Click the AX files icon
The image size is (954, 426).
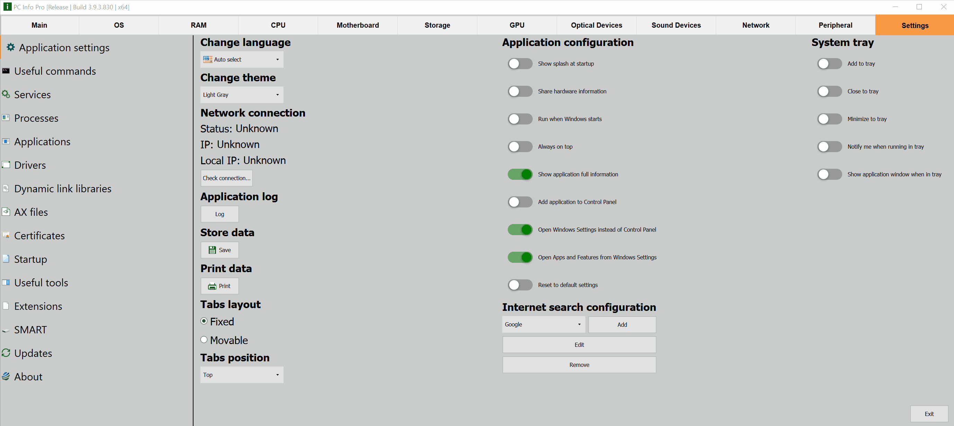6,212
